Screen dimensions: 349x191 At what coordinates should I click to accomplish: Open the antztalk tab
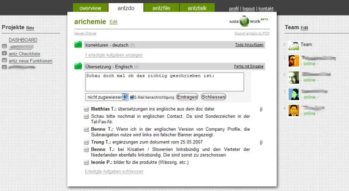point(197,8)
